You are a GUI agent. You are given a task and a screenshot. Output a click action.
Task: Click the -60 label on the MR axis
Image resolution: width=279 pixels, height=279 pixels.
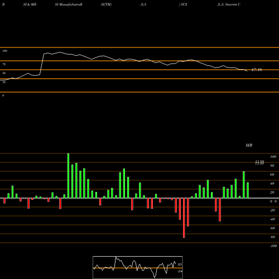tap(272, 228)
